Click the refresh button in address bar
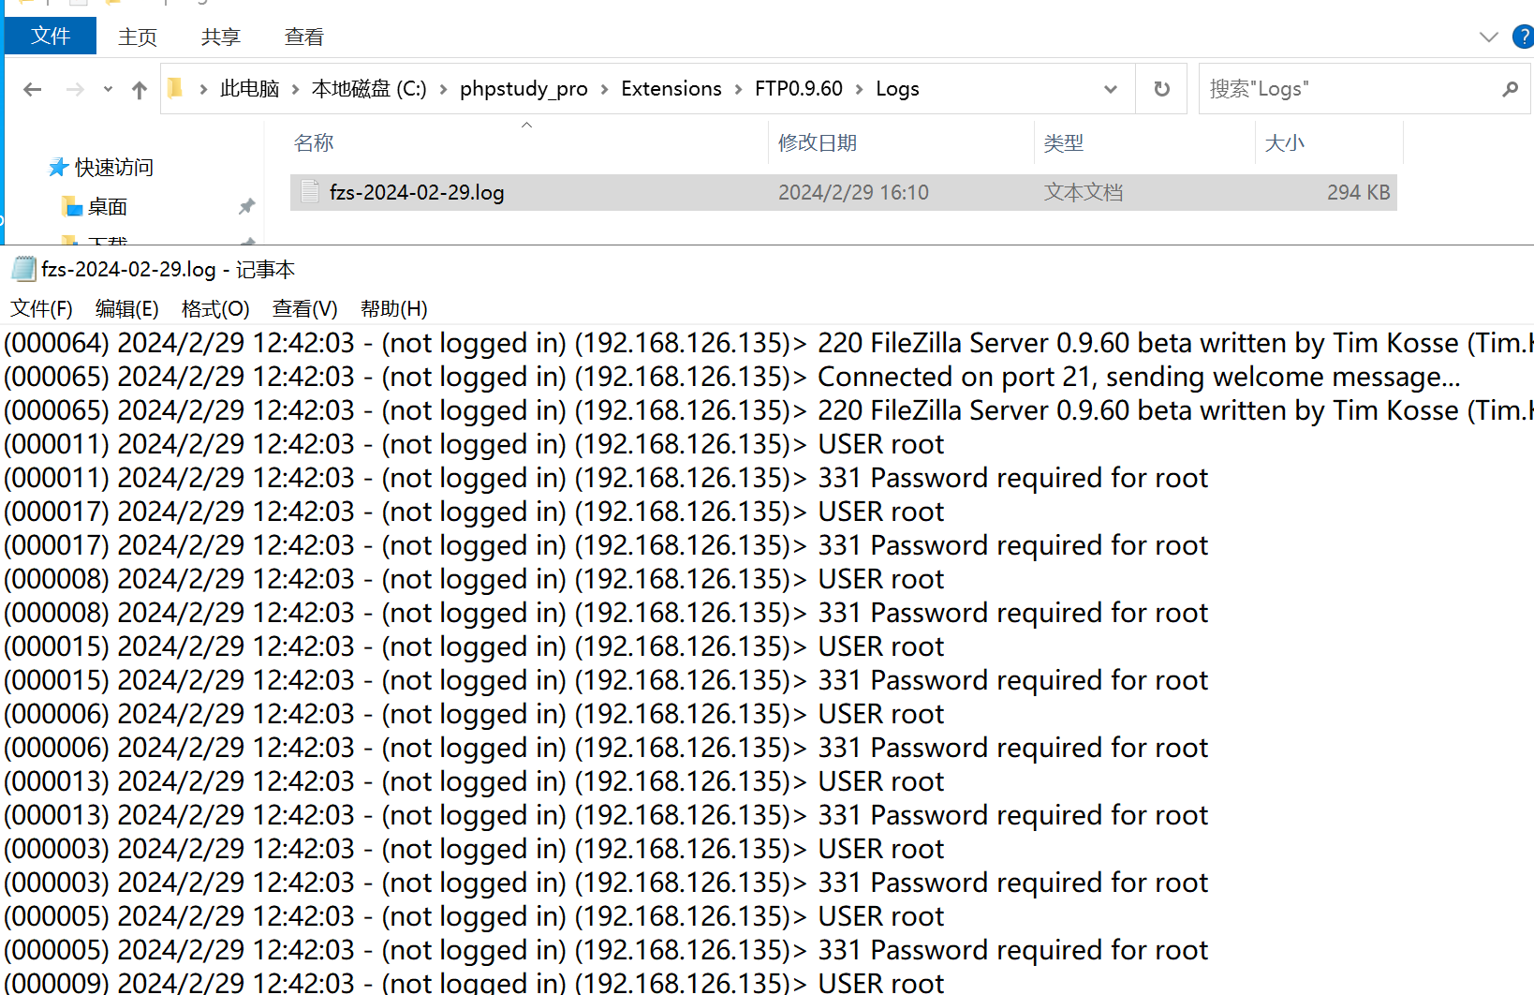 pos(1161,89)
